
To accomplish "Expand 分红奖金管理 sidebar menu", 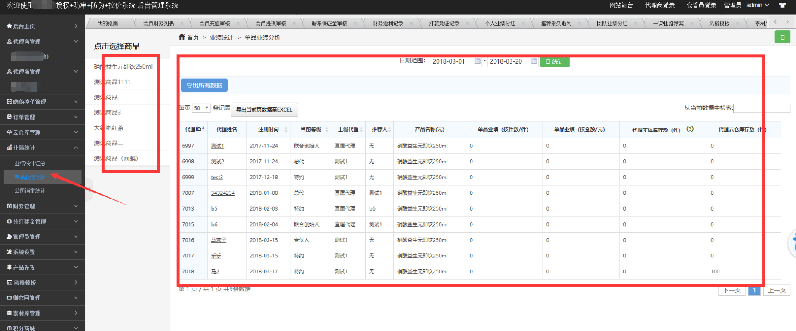I will click(42, 221).
